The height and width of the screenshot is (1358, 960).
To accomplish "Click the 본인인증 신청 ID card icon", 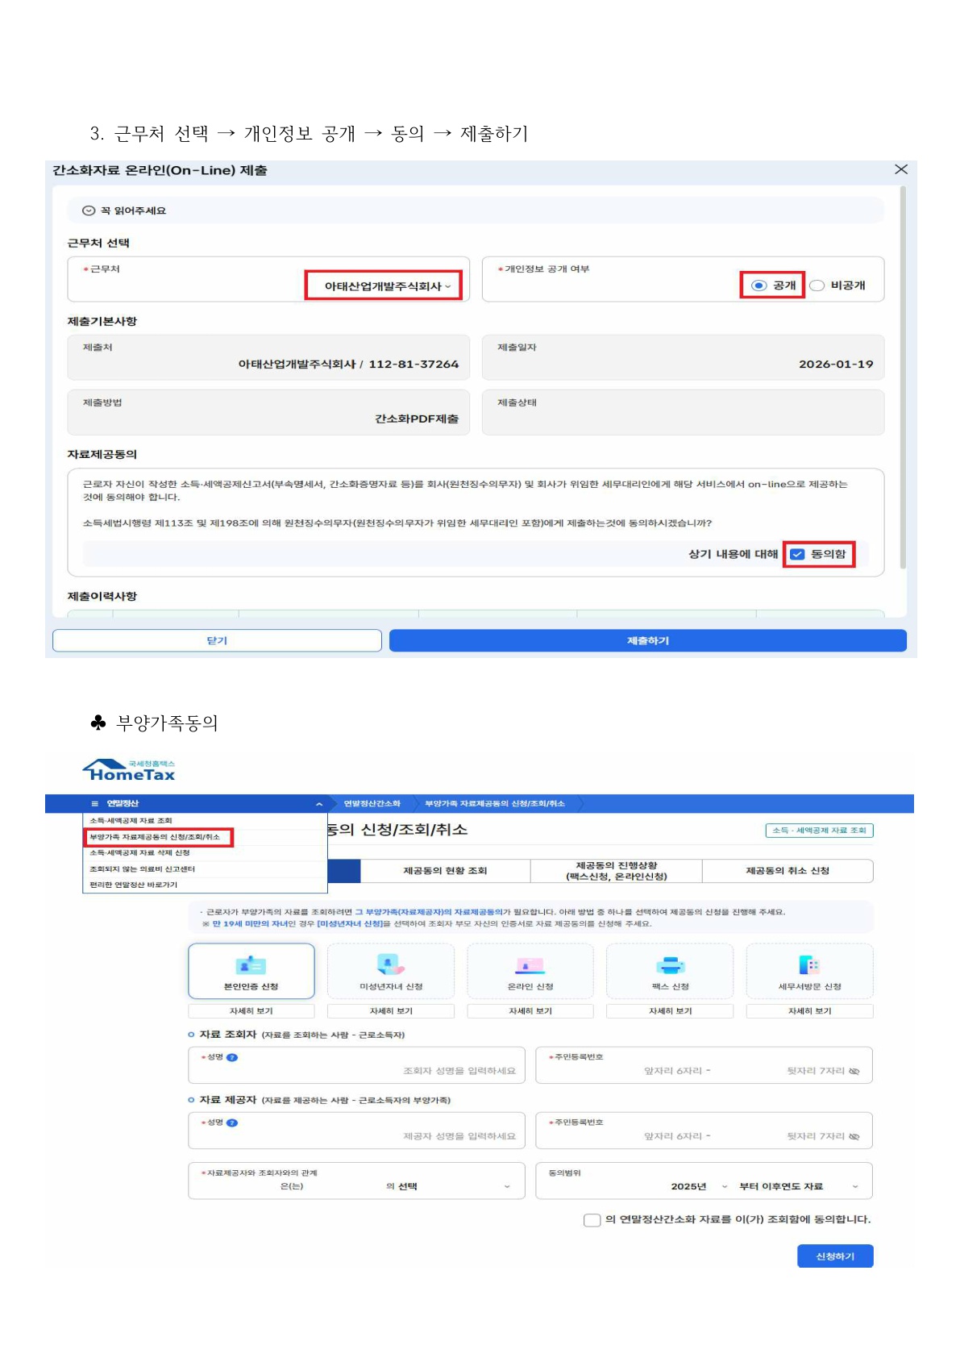I will tap(251, 965).
